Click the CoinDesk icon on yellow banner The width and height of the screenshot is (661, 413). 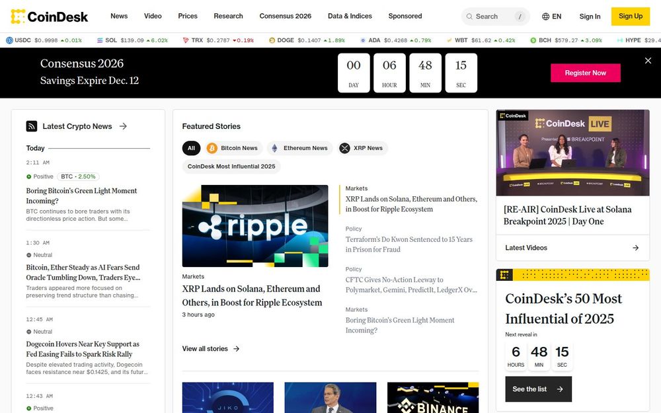504,275
